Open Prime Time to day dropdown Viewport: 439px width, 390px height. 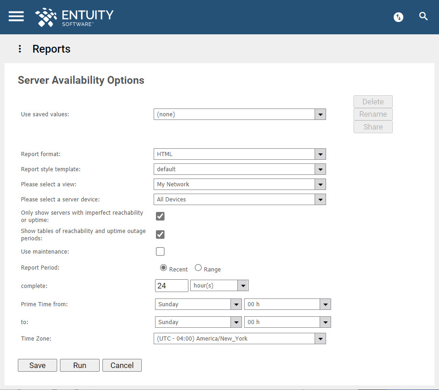click(x=198, y=322)
